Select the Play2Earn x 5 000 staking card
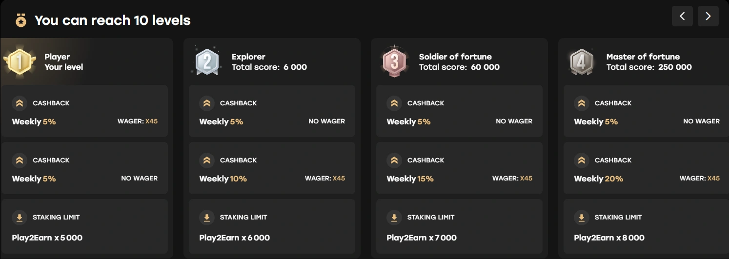 point(84,226)
